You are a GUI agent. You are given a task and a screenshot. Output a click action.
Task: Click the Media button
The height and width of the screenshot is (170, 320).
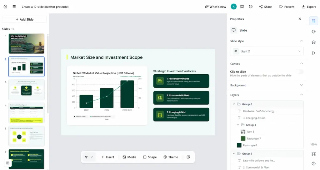click(x=129, y=157)
